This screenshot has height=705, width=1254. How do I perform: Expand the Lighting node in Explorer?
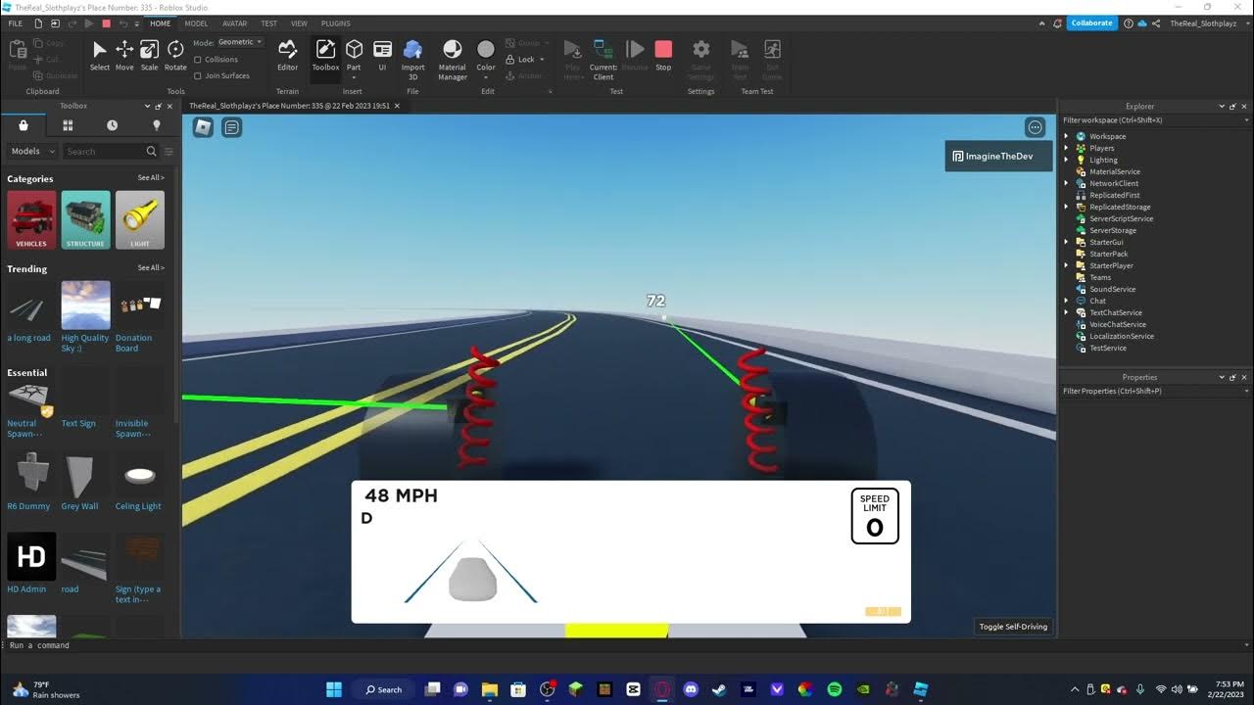[x=1067, y=160]
